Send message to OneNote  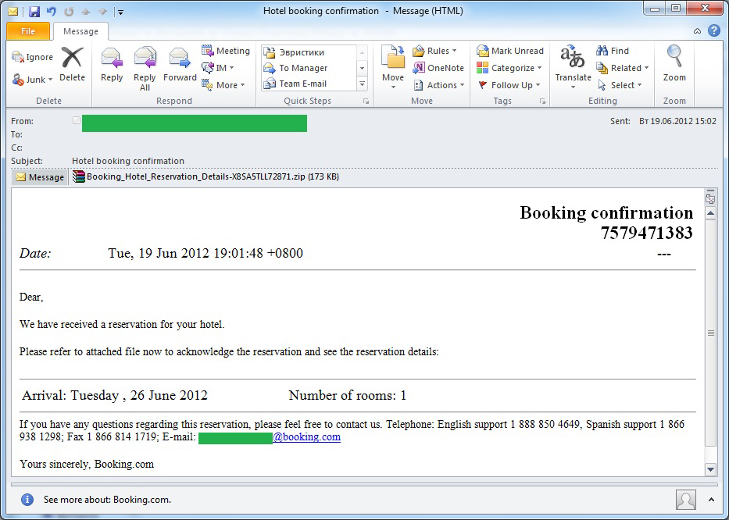click(x=438, y=68)
